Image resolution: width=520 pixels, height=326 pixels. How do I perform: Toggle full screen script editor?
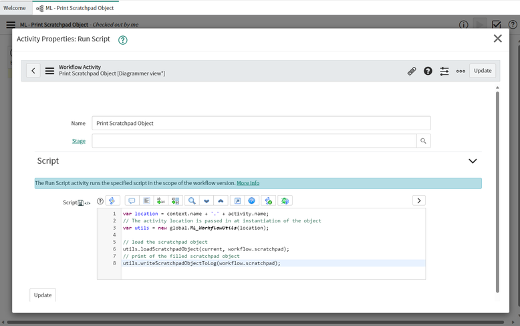237,201
